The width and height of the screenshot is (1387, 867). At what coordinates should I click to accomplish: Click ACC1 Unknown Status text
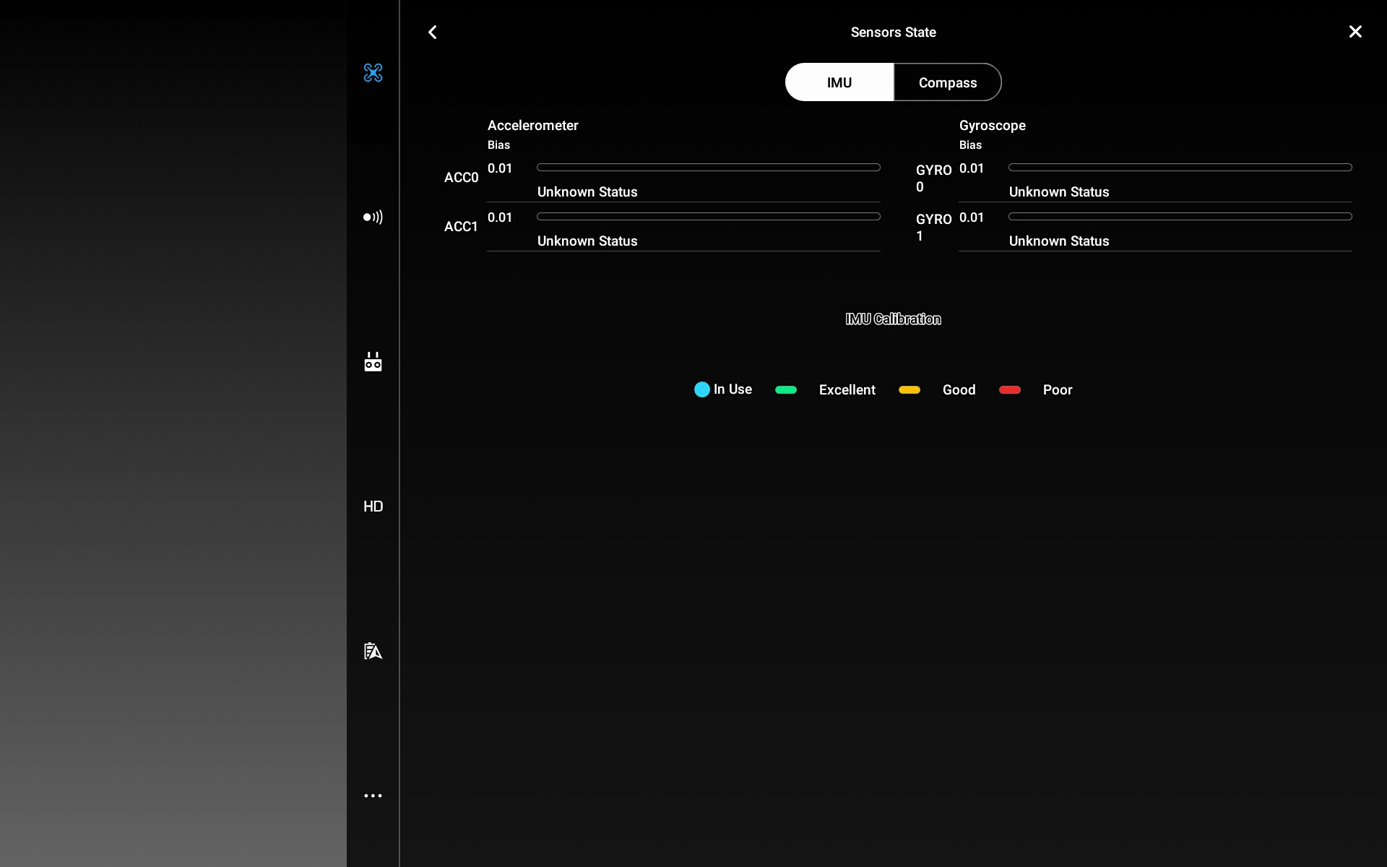pos(587,241)
